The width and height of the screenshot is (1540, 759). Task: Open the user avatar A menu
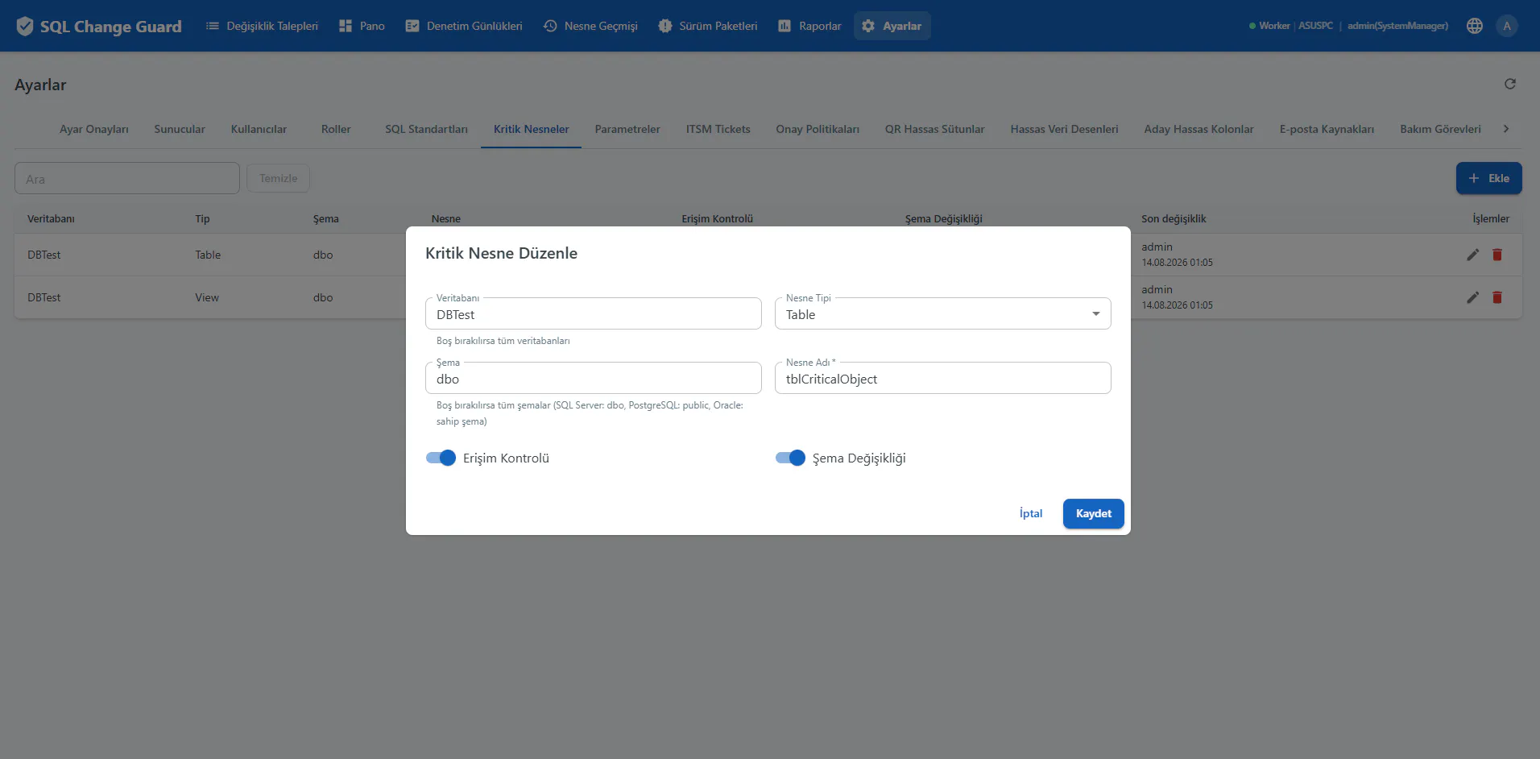click(x=1507, y=26)
